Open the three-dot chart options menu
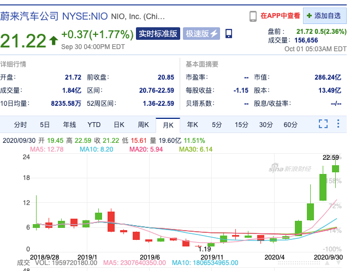350x271 pixels. pyautogui.click(x=339, y=123)
